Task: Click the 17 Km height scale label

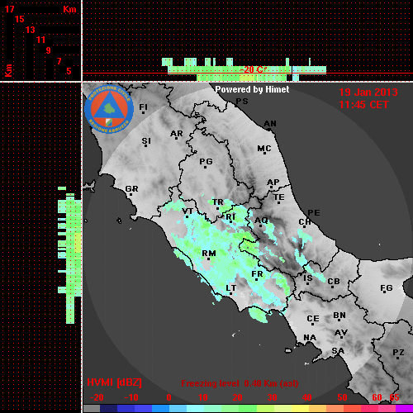Action: [x=9, y=9]
